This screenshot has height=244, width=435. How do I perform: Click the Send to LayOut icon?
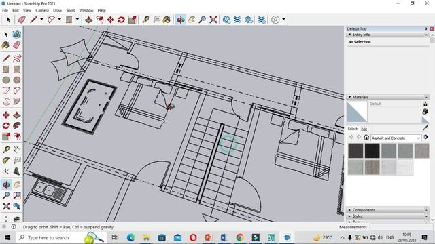(x=249, y=20)
